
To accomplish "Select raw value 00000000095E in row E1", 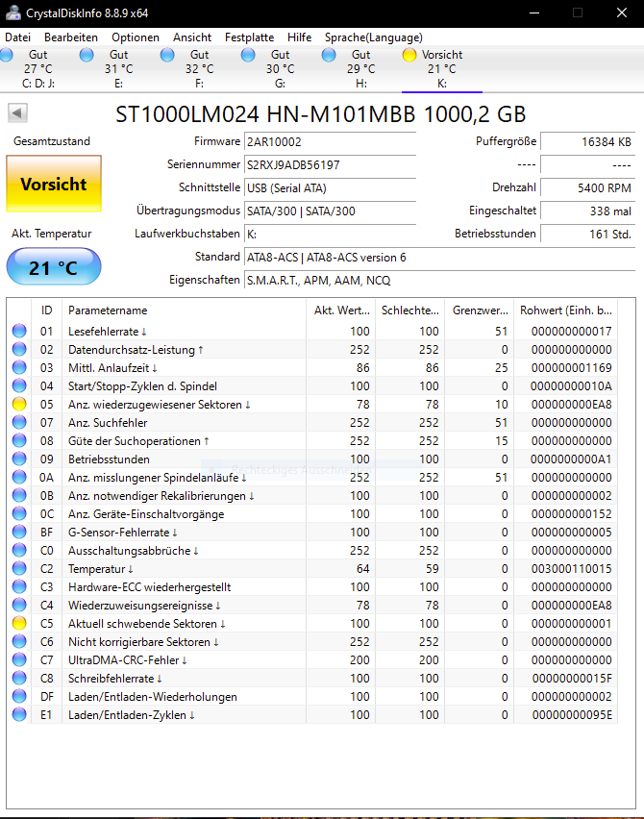I will click(572, 715).
